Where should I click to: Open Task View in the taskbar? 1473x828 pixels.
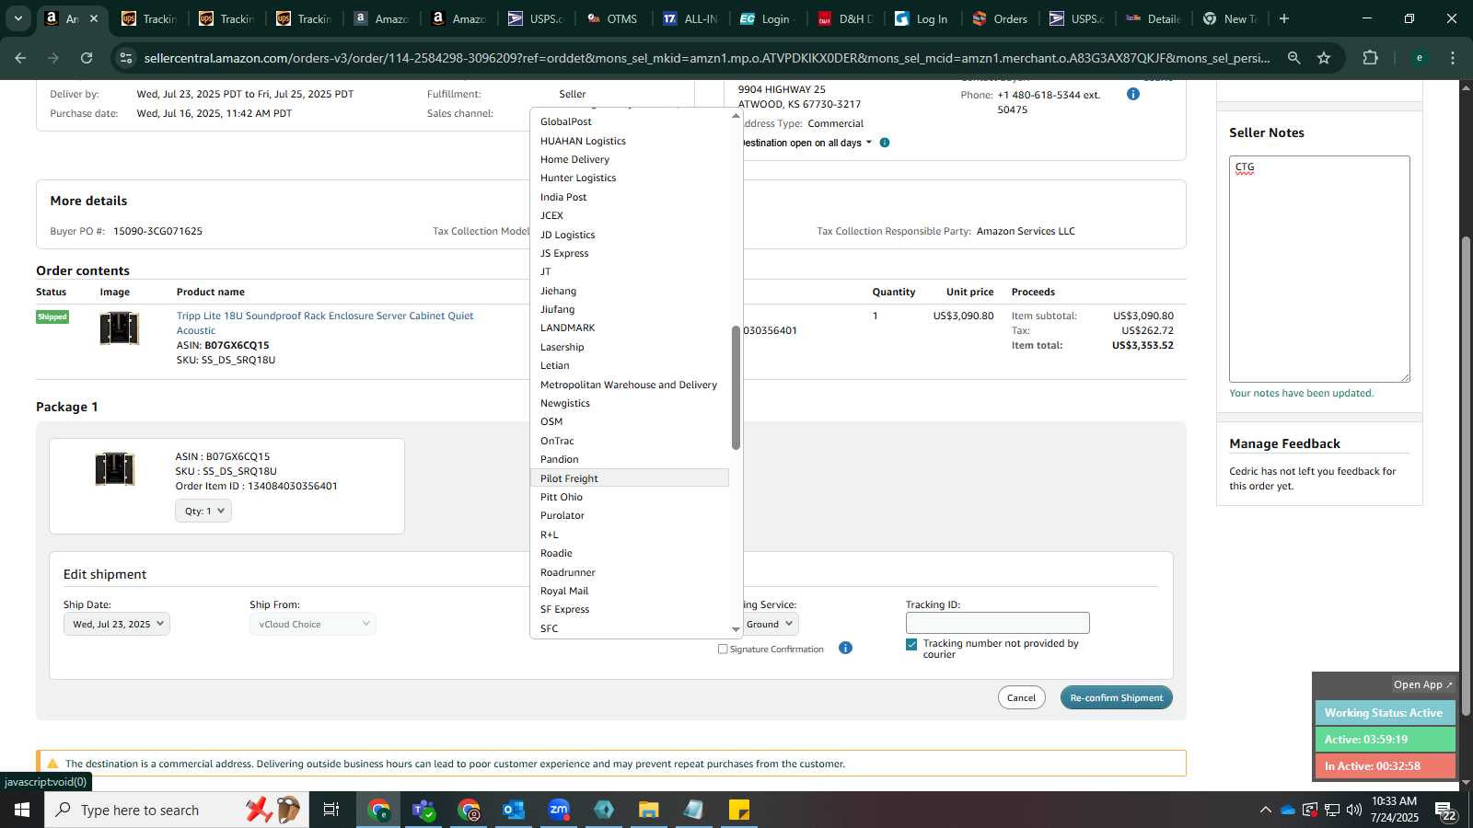331,810
